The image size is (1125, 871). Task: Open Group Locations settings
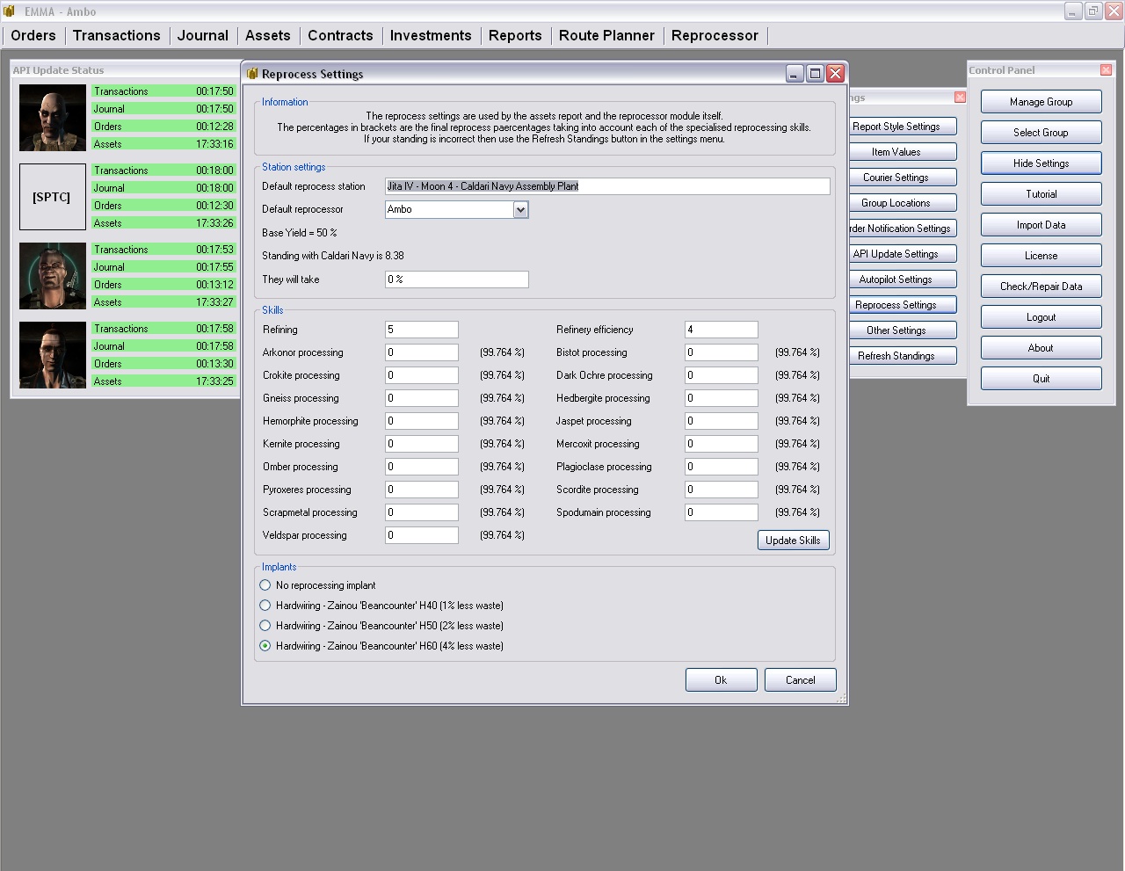point(902,203)
